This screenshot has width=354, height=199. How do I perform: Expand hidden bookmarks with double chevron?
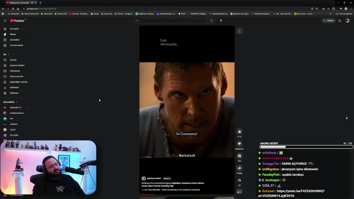330,14
